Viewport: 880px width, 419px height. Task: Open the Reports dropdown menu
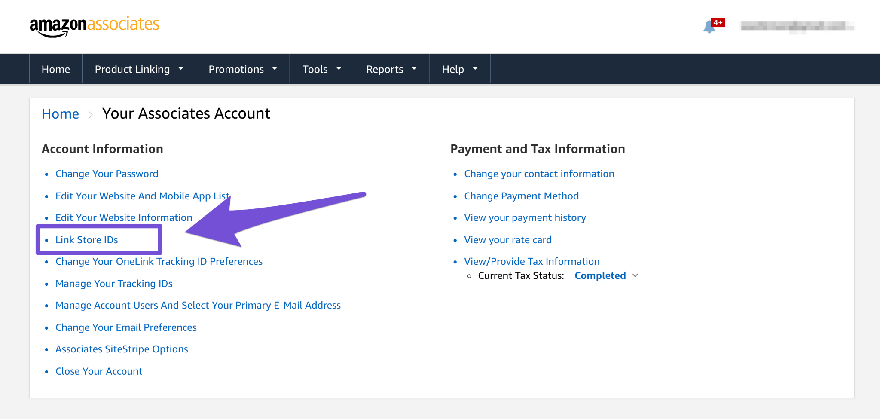[x=391, y=69]
